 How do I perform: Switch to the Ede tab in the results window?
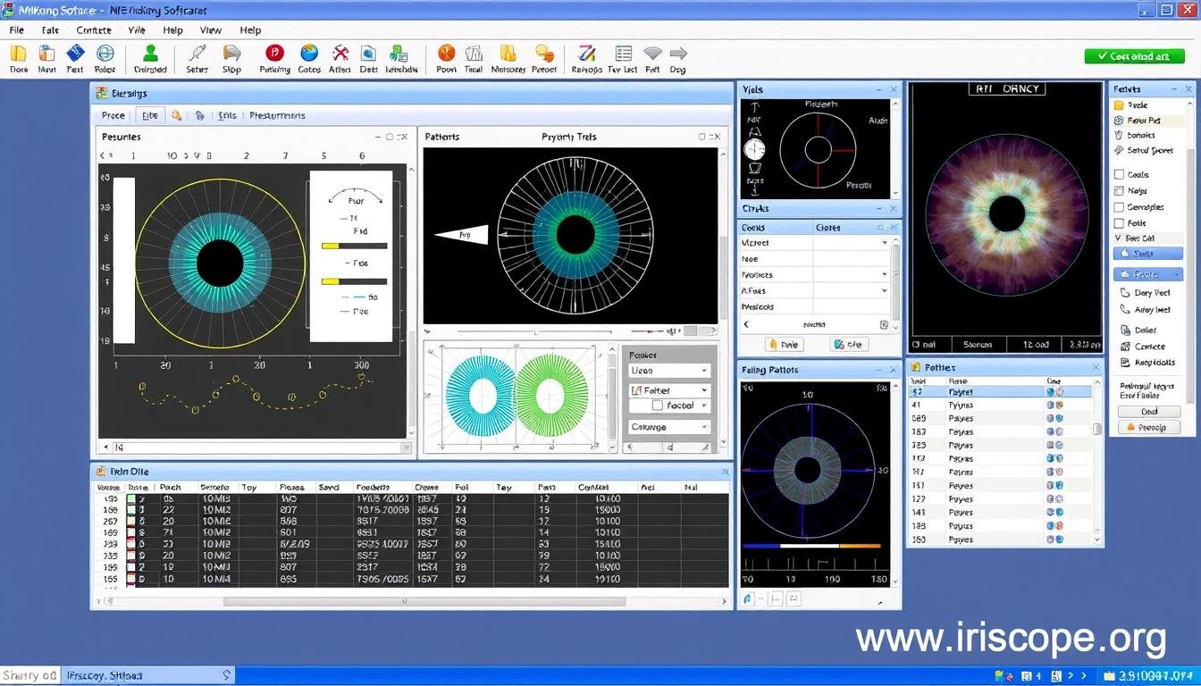pyautogui.click(x=149, y=115)
